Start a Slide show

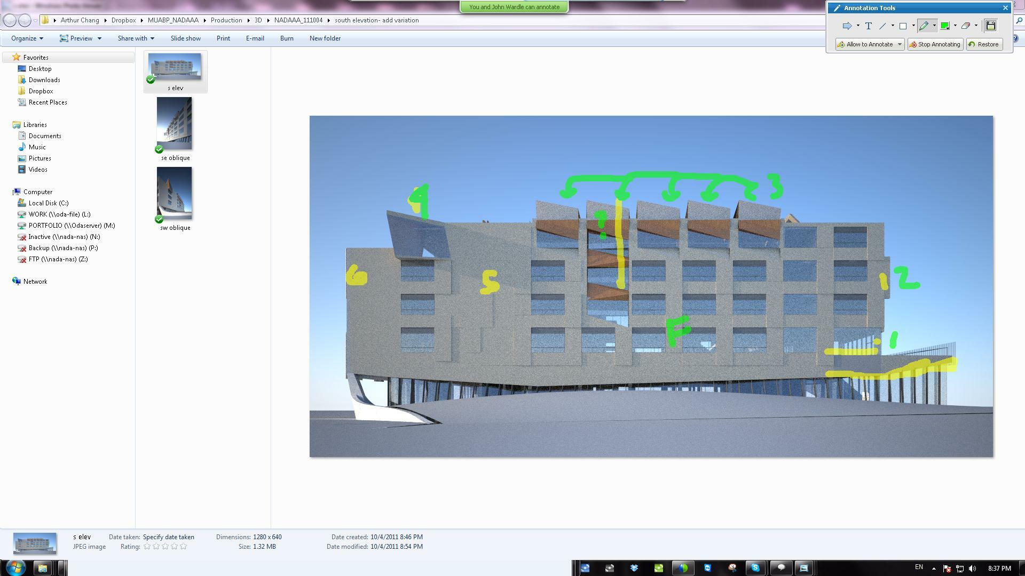186,38
